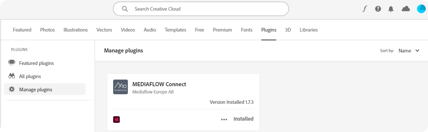Open more options ellipsis for MEDIAFLOW Connect
The width and height of the screenshot is (428, 132).
pos(224,119)
